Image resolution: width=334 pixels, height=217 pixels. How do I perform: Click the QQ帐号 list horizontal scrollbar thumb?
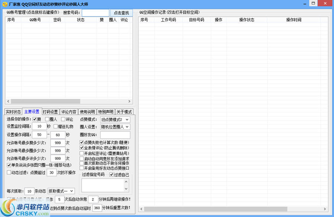(46, 101)
